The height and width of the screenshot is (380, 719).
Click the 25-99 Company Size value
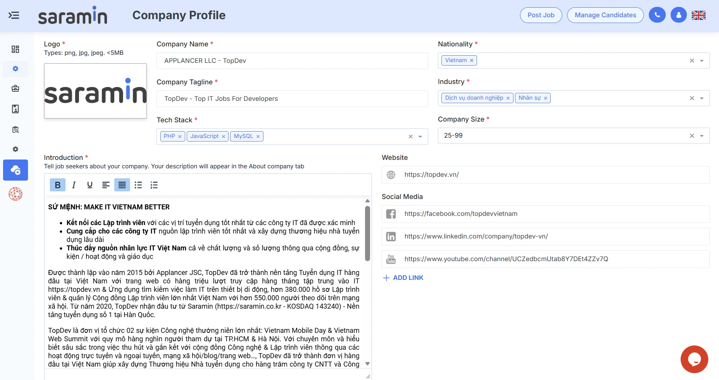pos(453,136)
